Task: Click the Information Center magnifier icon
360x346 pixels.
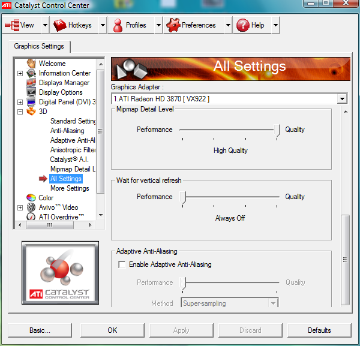Action: click(x=31, y=73)
